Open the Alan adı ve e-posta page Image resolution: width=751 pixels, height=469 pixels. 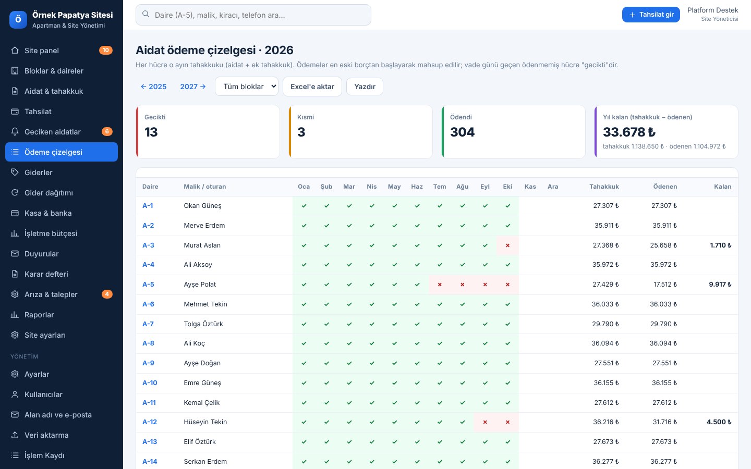point(62,415)
